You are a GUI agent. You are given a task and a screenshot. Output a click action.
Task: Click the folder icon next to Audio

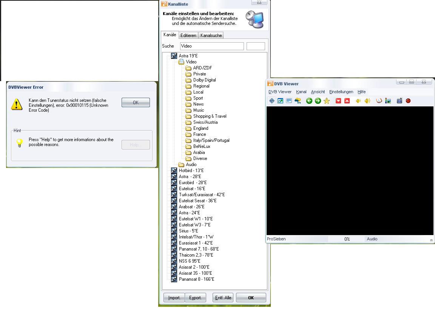pyautogui.click(x=181, y=165)
